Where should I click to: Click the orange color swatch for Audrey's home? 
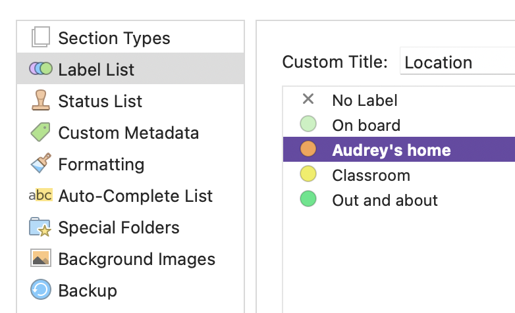pos(308,149)
